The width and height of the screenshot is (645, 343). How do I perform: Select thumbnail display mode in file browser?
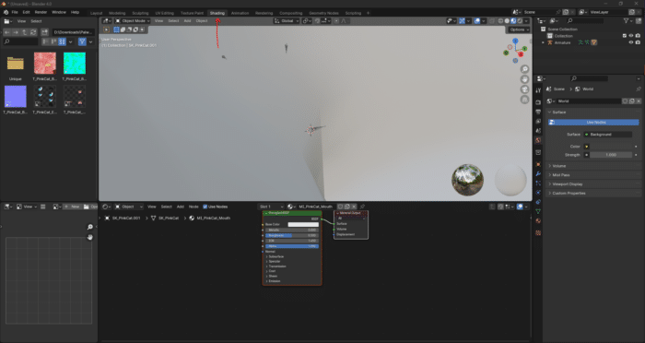click(62, 41)
